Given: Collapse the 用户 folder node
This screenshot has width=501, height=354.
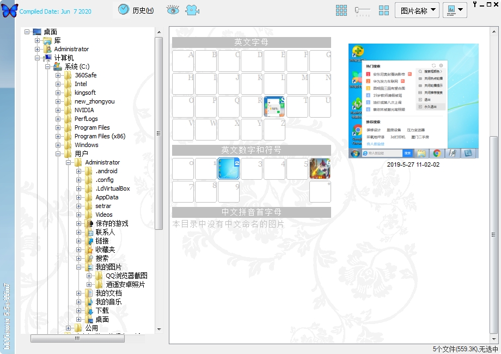Looking at the screenshot, I should click(58, 154).
